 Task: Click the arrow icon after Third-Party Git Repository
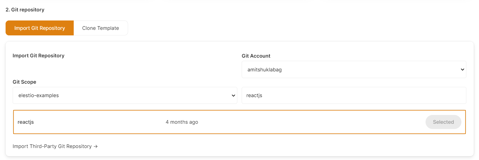[96, 146]
